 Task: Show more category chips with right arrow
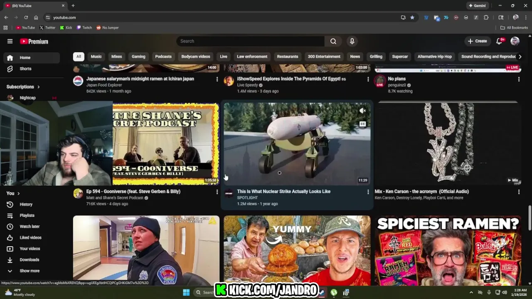coord(520,56)
